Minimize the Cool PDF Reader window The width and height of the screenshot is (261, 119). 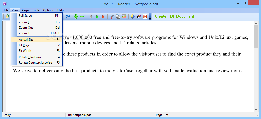238,3
